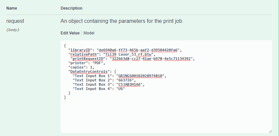279x136 pixels.
Task: Place cursor on the libraryID GUID value
Action: (x=139, y=50)
